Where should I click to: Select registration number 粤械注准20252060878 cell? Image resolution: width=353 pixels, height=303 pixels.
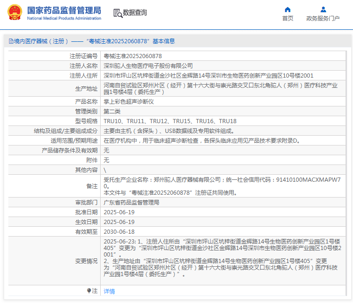(133, 56)
